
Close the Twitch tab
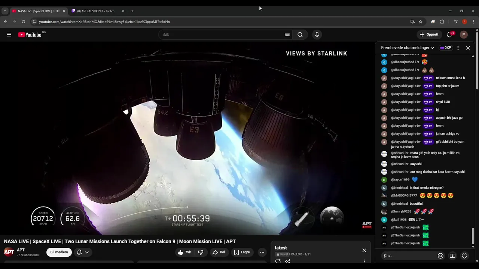coord(123,11)
